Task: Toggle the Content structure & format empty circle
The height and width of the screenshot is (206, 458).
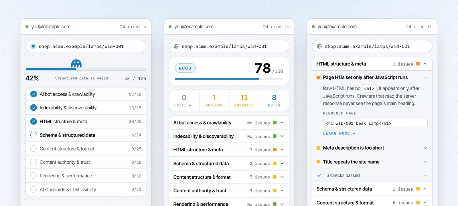Action: tap(33, 148)
